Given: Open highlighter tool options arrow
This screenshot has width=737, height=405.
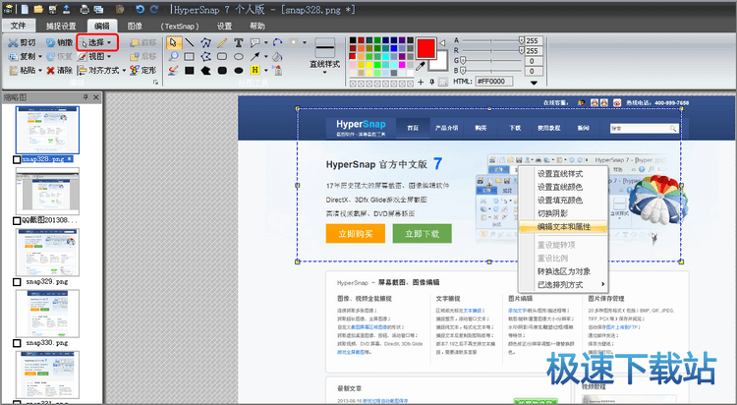Looking at the screenshot, I should [x=266, y=71].
